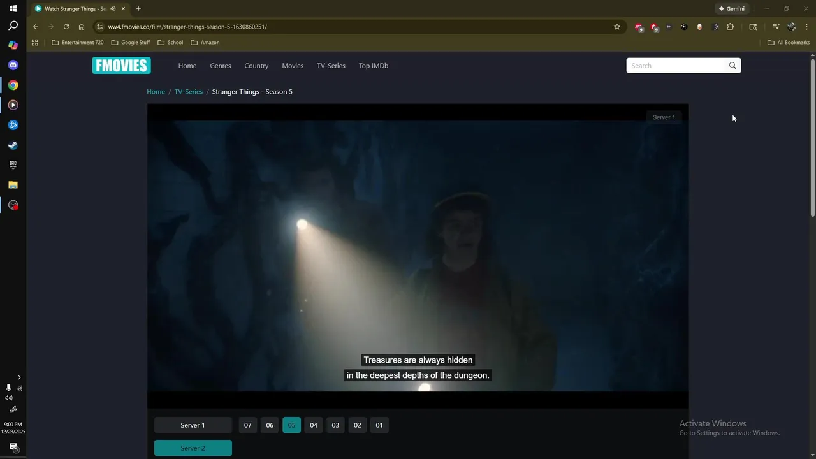
Task: Switch to Server 2
Action: (193, 448)
